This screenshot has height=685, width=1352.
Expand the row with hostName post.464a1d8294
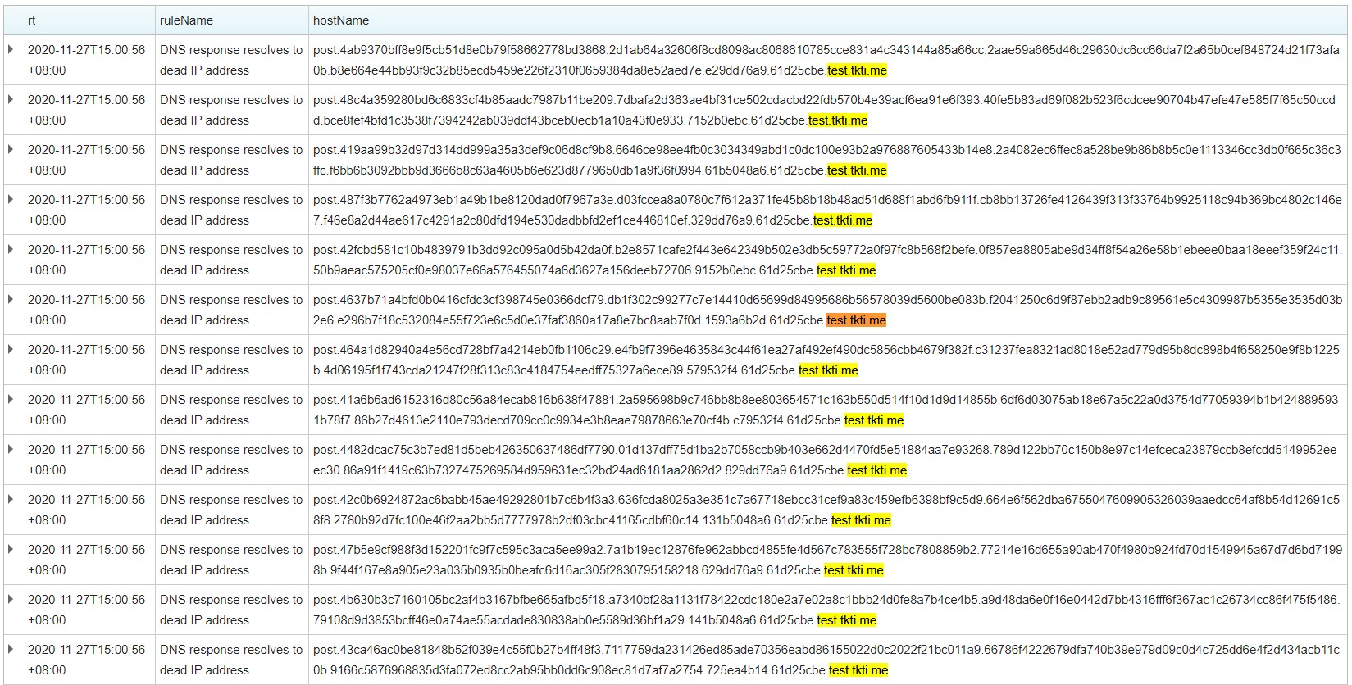(x=11, y=350)
